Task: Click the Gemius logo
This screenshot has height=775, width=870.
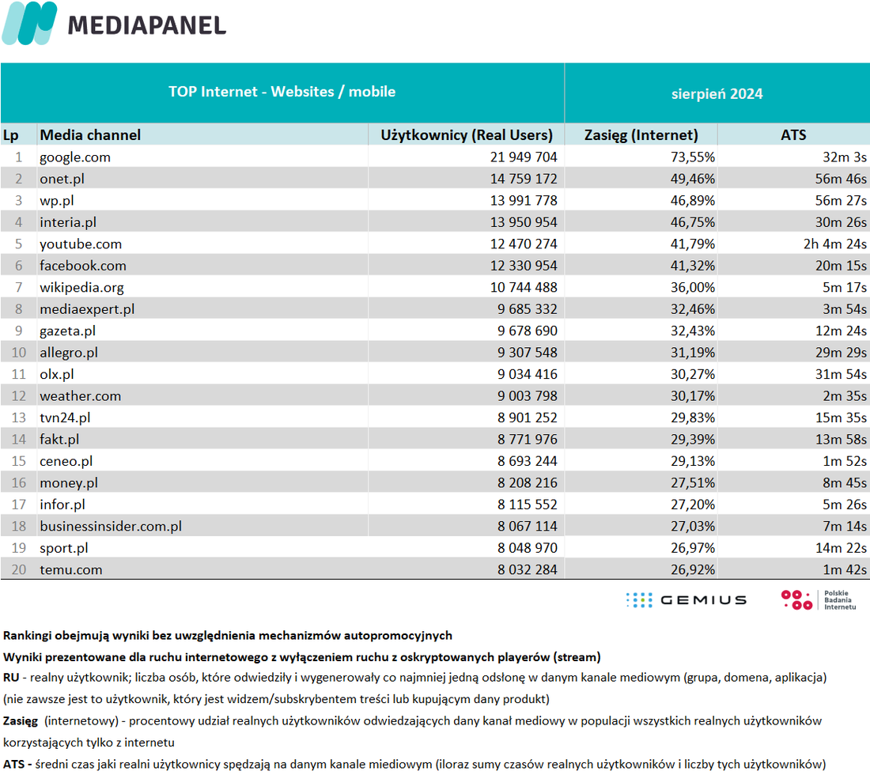Action: [x=687, y=599]
